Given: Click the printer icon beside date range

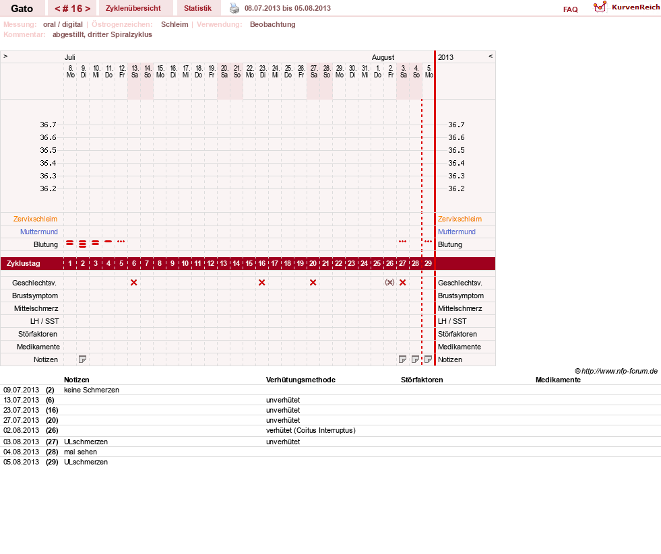Looking at the screenshot, I should click(234, 8).
